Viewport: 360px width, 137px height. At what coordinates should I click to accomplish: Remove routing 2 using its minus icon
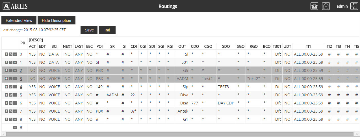pyautogui.click(x=15, y=70)
